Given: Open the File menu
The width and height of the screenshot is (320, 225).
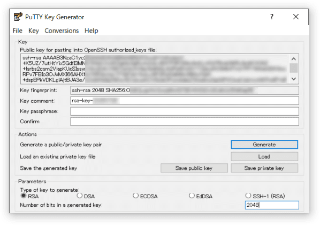Looking at the screenshot, I should pos(17,31).
